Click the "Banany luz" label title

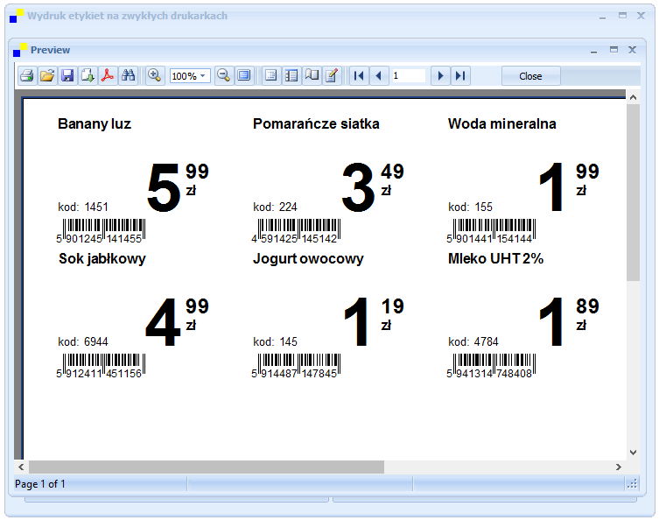95,124
